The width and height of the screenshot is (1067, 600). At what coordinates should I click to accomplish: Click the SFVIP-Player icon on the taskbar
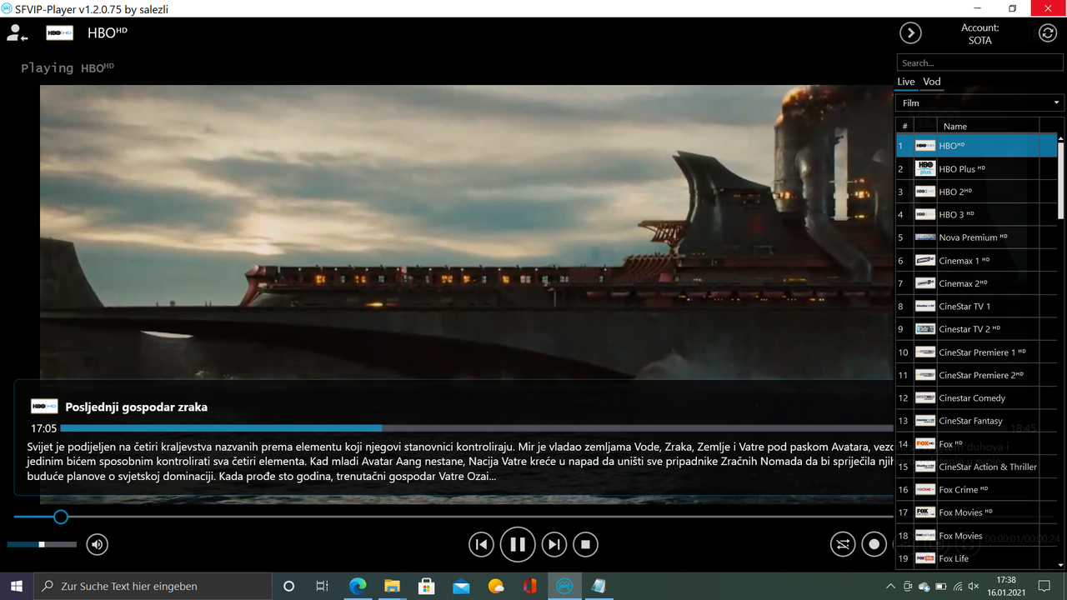pyautogui.click(x=564, y=587)
